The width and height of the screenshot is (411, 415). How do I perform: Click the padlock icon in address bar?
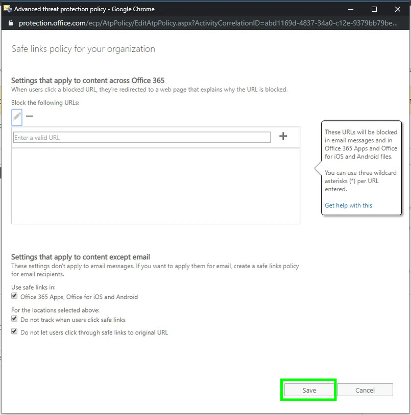click(11, 23)
